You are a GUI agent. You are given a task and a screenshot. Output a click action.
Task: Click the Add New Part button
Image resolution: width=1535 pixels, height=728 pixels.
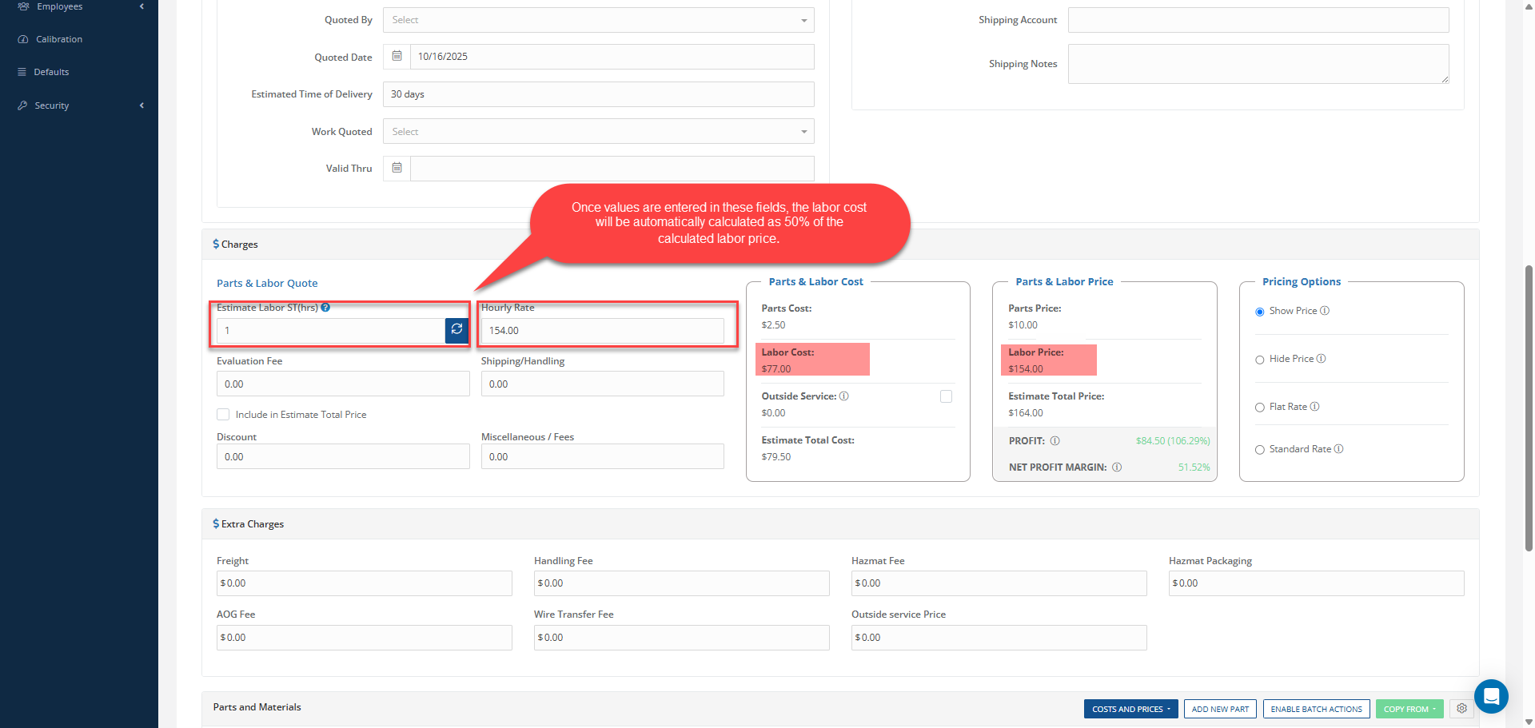[x=1220, y=709]
